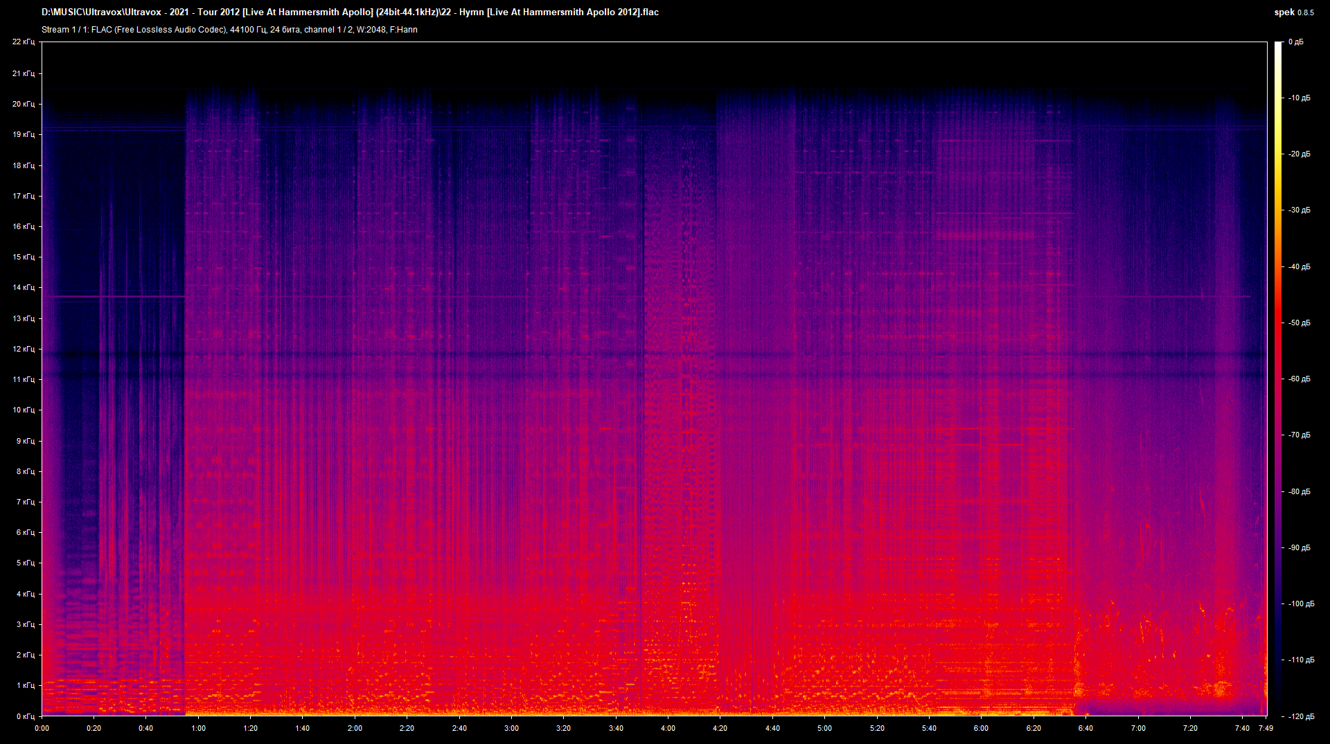Select the 2:00 time axis marker
Viewport: 1330px width, 744px height.
[355, 728]
